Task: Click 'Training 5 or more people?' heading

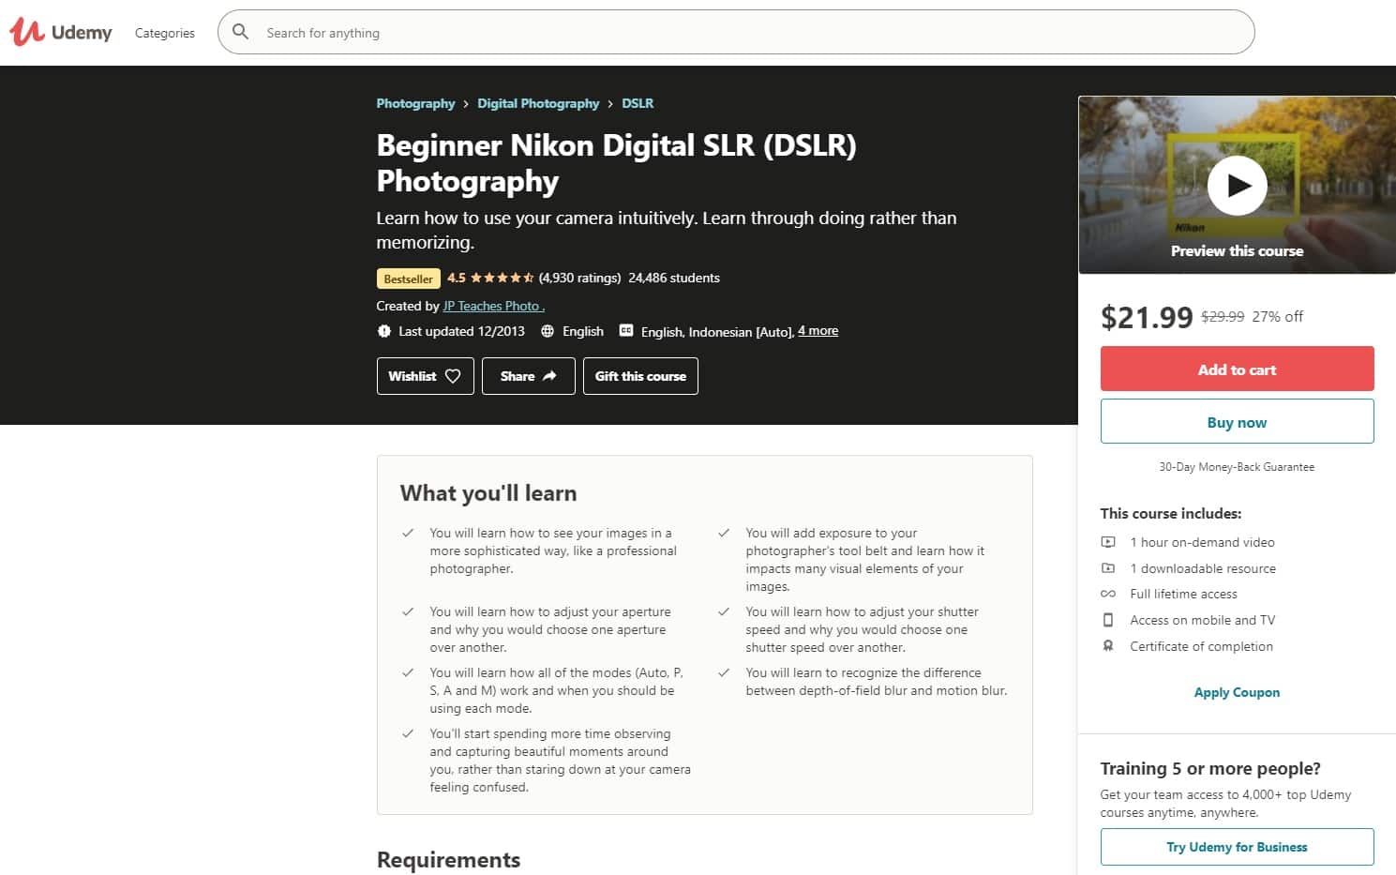Action: pos(1209,768)
